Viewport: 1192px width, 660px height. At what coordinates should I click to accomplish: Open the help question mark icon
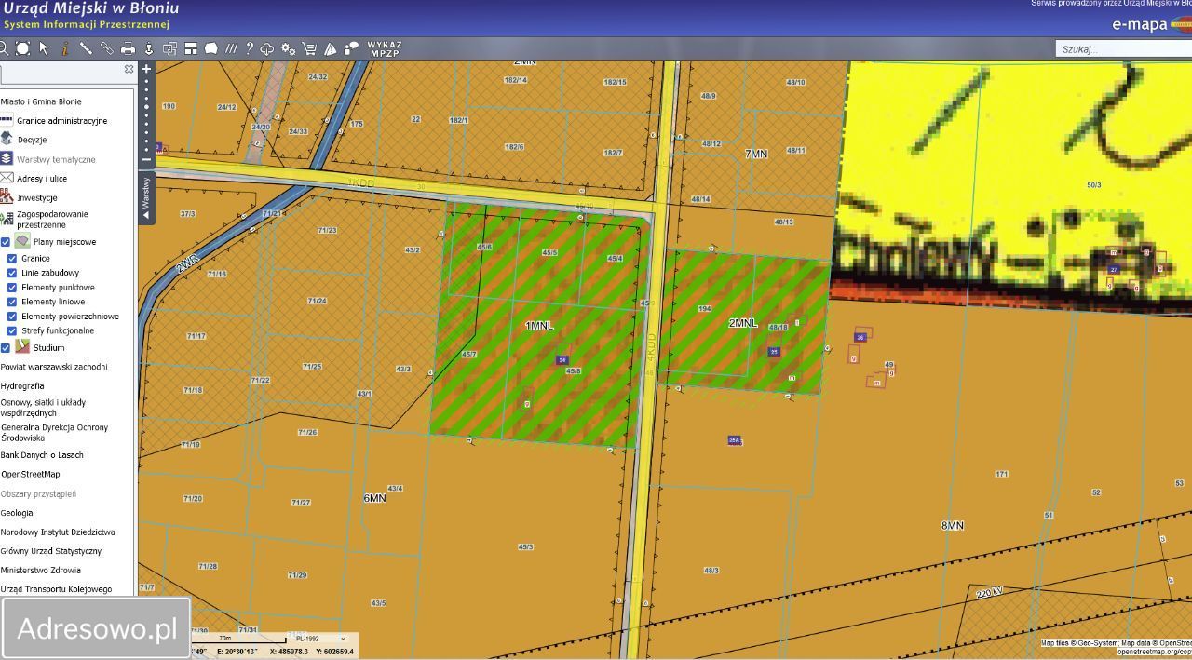pyautogui.click(x=249, y=48)
